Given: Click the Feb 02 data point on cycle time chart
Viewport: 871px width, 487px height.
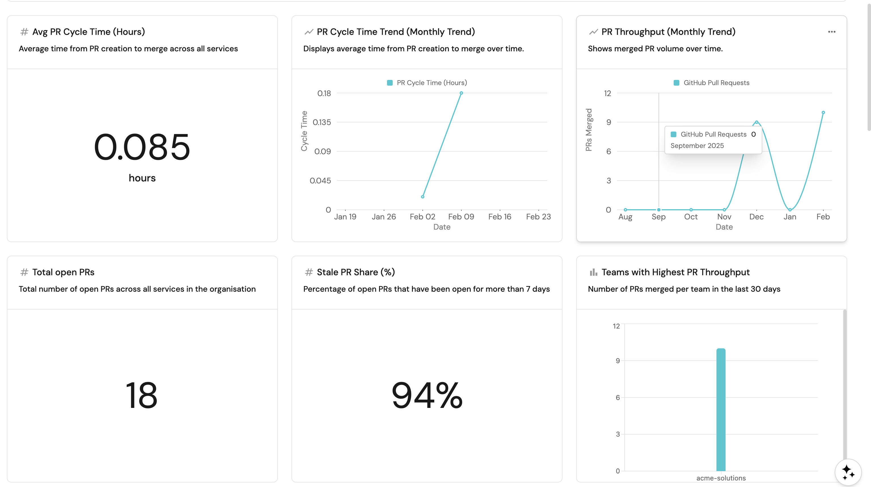Looking at the screenshot, I should point(423,197).
